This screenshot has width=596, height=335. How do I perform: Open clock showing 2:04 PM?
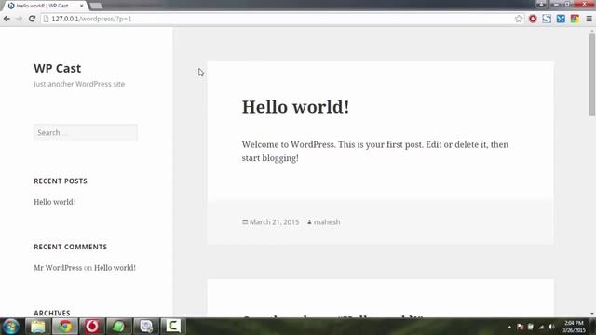pyautogui.click(x=574, y=327)
